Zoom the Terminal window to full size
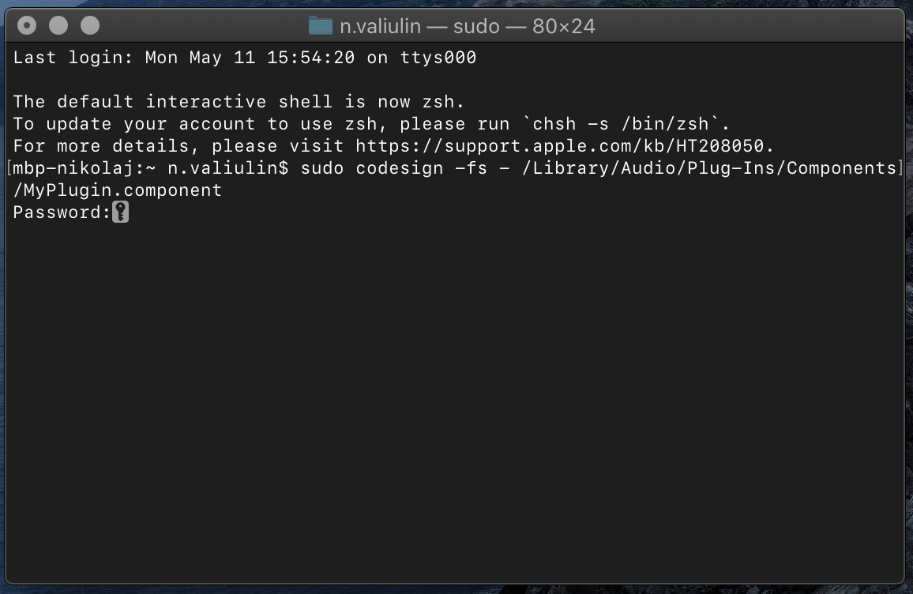 click(x=90, y=26)
